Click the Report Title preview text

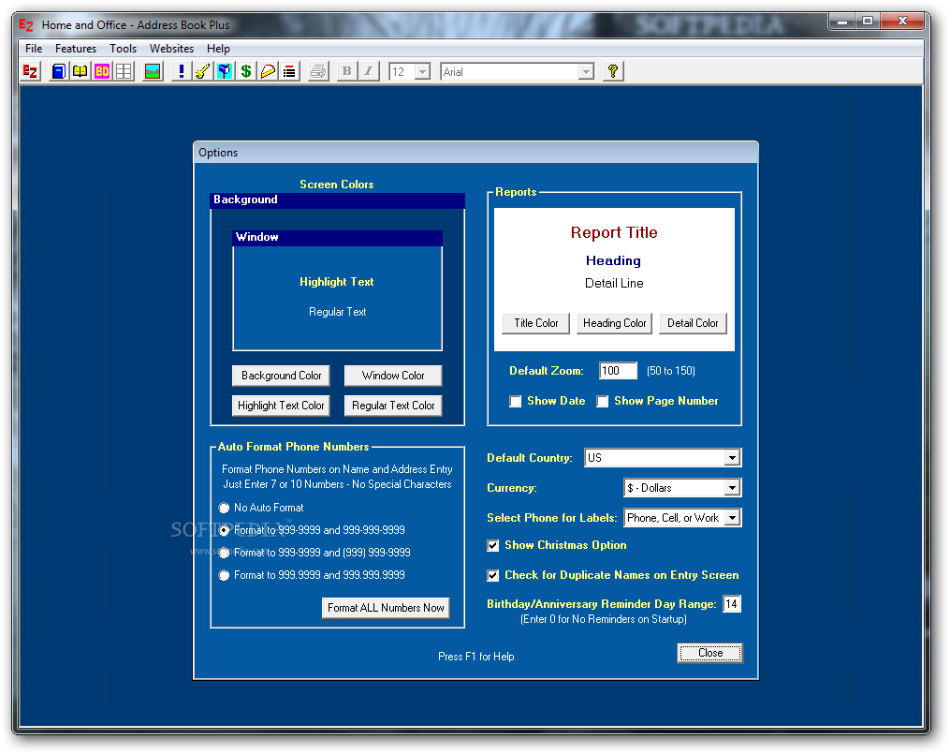click(614, 232)
